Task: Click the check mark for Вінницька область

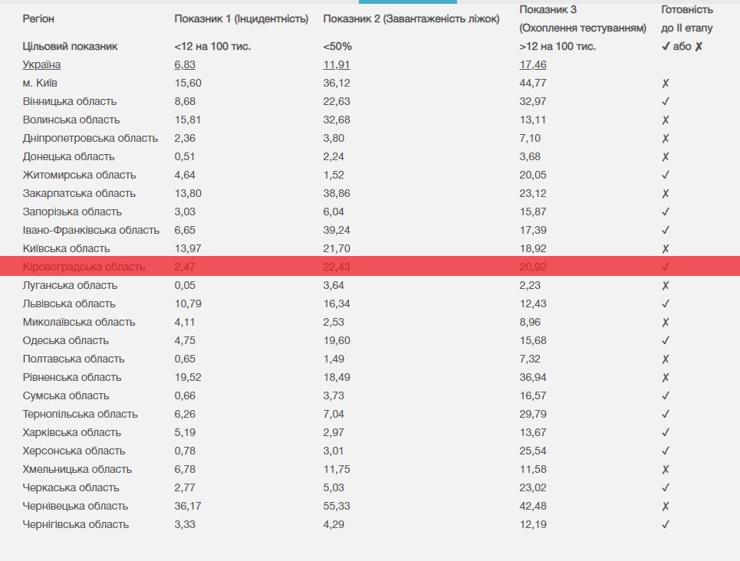Action: point(666,102)
